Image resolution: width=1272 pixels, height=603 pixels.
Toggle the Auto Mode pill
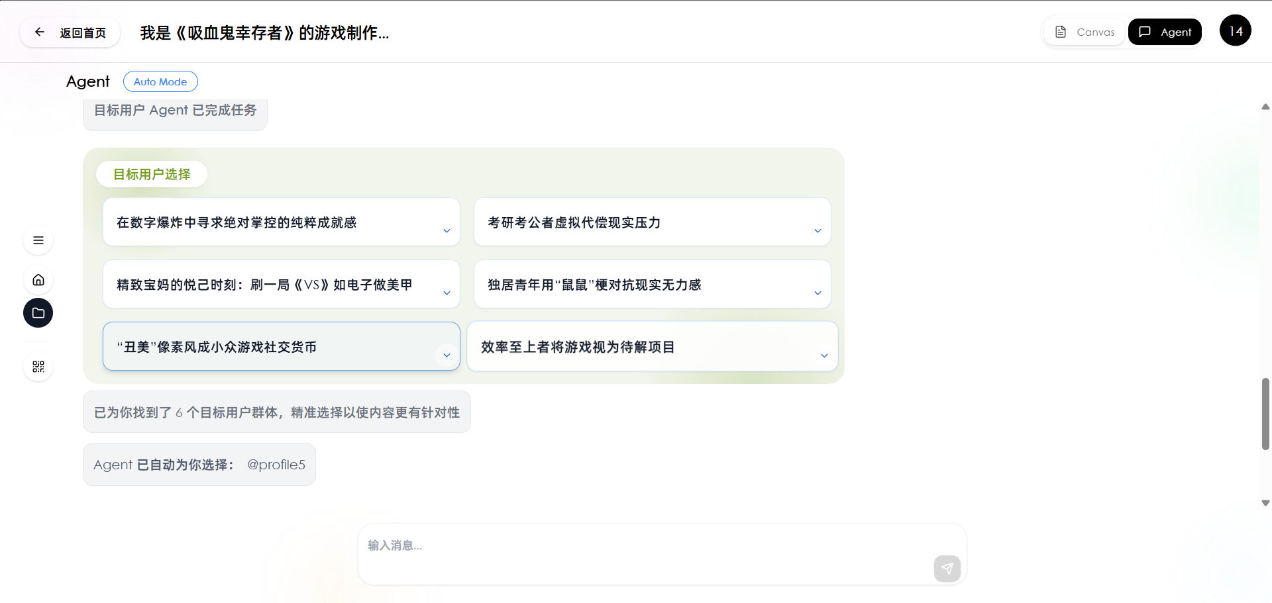tap(160, 81)
